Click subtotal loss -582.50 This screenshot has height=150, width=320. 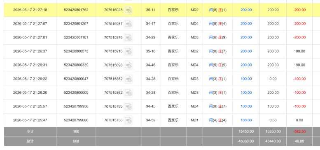point(299,132)
